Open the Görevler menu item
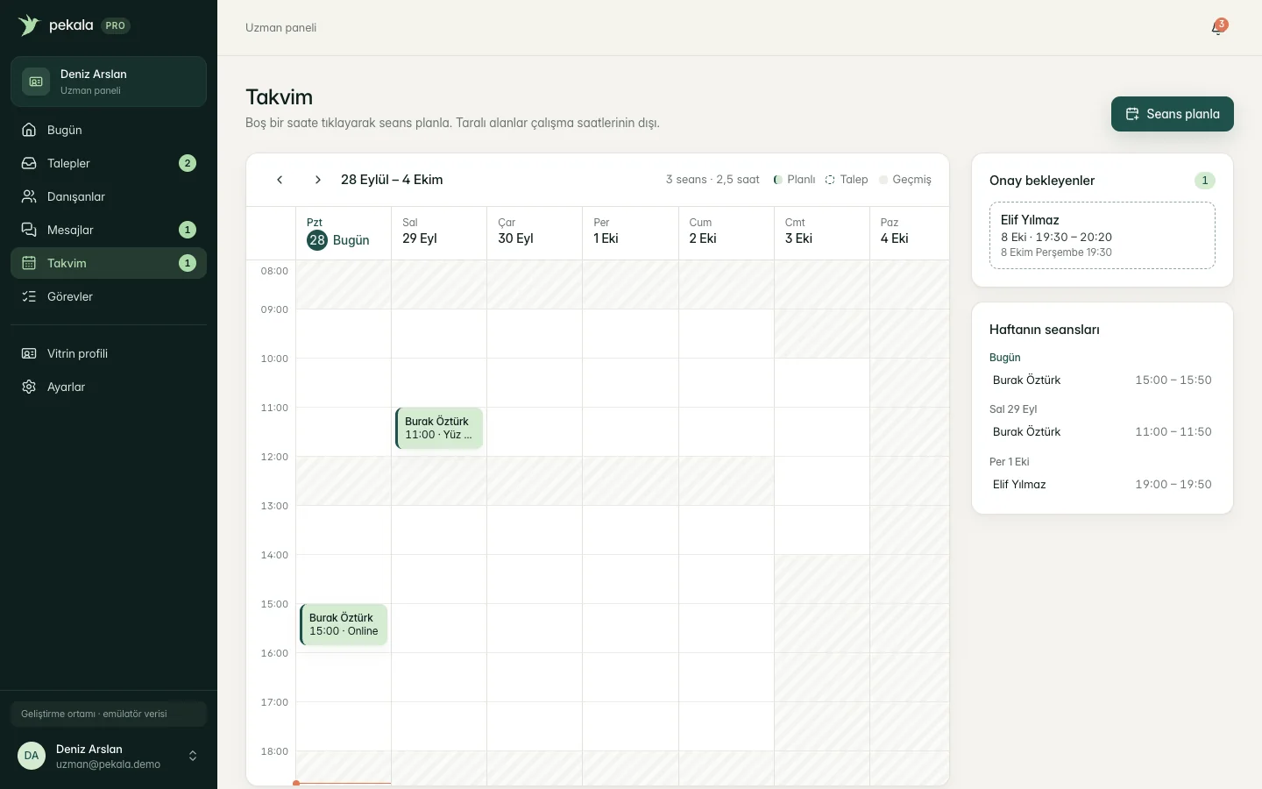The width and height of the screenshot is (1262, 789). pyautogui.click(x=109, y=296)
